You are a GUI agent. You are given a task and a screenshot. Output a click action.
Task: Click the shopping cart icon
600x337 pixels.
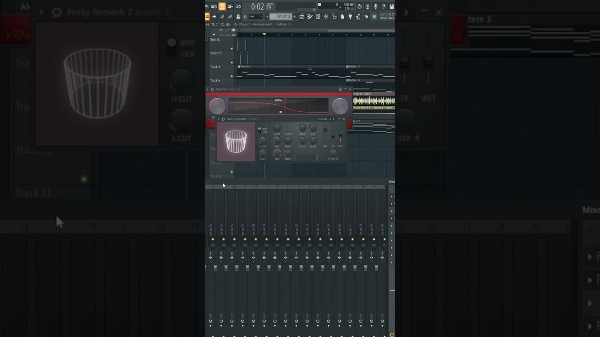pos(374,17)
